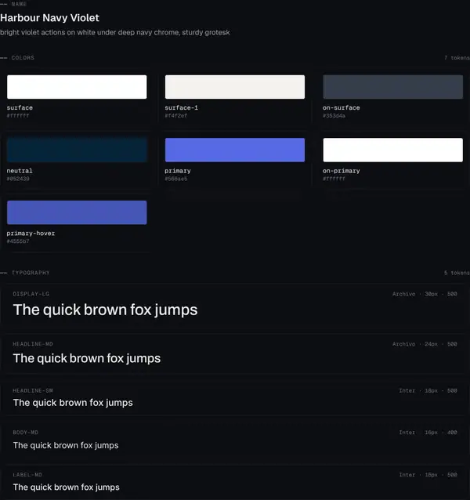The image size is (470, 500).
Task: Click the hex value under on-primary
Action: coord(334,179)
